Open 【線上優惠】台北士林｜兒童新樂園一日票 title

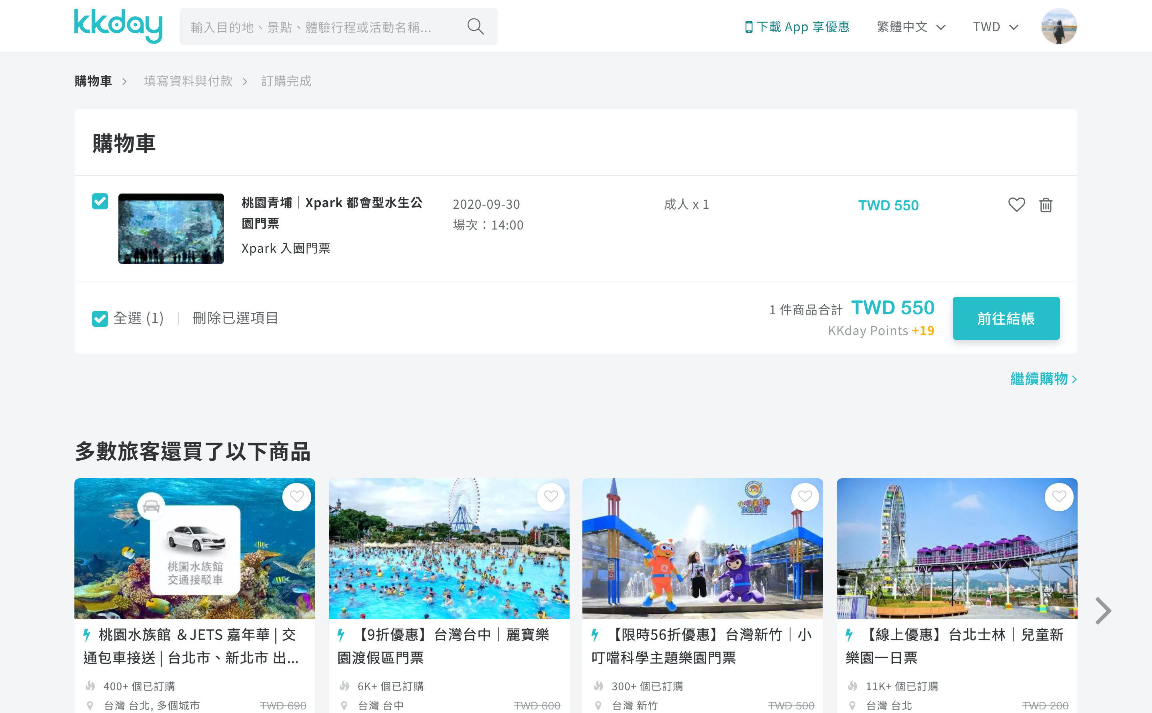point(954,646)
